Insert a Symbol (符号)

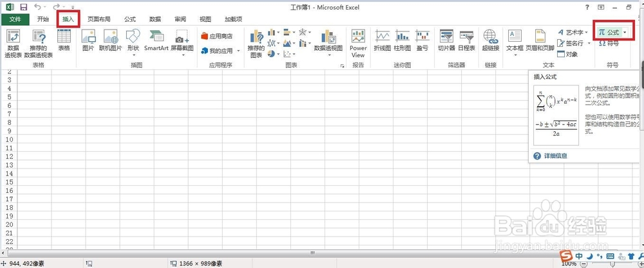point(609,43)
